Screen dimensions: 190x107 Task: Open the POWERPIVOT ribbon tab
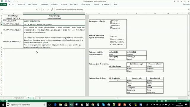[x=106, y=4]
